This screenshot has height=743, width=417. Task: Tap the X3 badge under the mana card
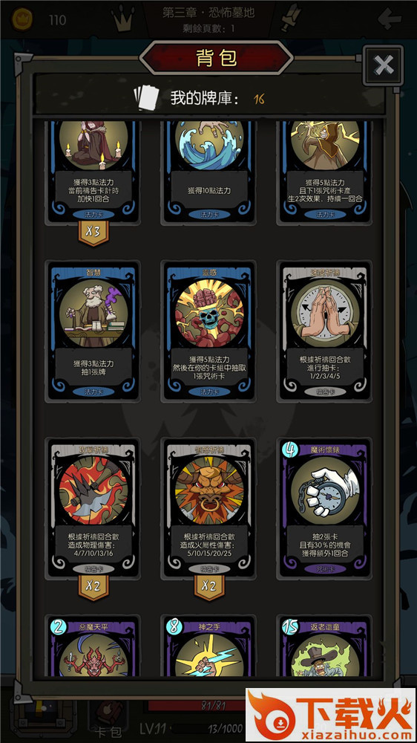93,232
